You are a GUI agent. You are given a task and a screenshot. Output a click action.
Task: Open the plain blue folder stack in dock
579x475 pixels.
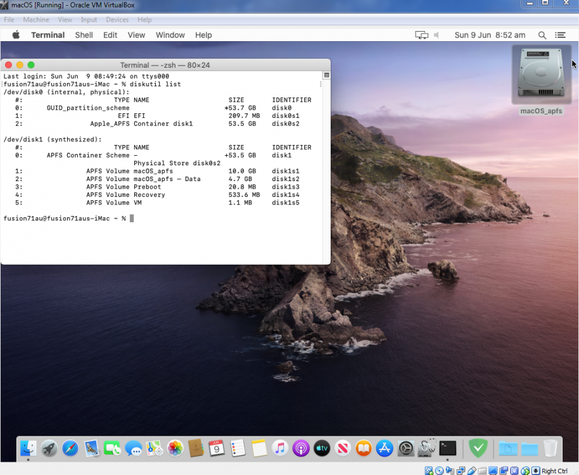coord(530,449)
